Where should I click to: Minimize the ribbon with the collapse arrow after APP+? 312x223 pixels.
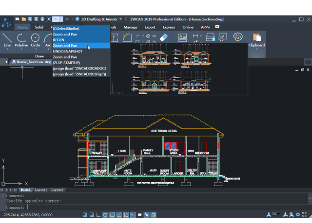[217, 27]
